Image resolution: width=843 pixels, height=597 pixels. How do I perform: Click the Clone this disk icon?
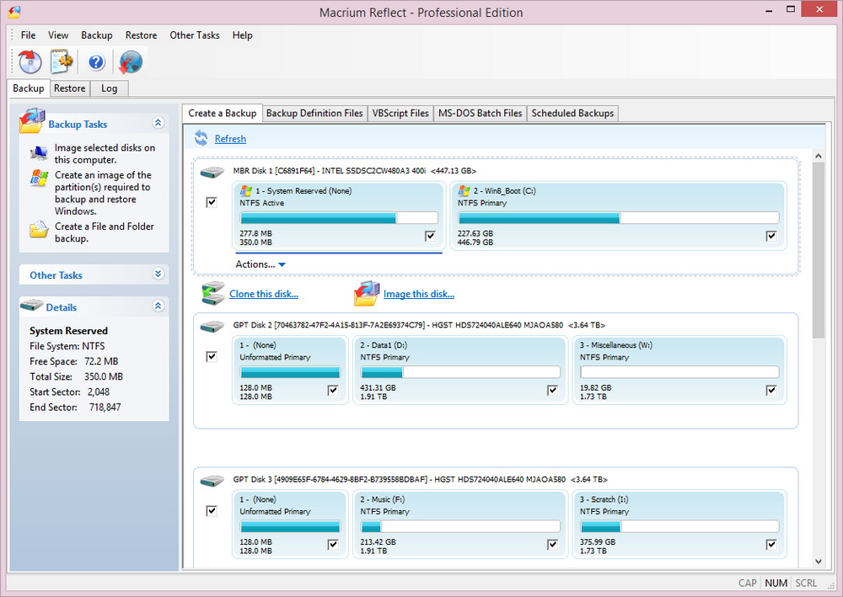coord(213,293)
